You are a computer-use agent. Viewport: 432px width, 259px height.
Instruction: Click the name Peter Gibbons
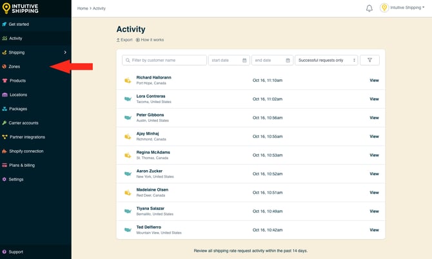(150, 115)
